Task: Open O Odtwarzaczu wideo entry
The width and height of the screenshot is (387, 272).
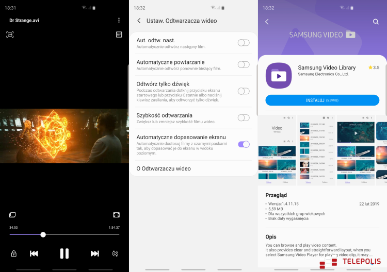Action: pos(164,168)
